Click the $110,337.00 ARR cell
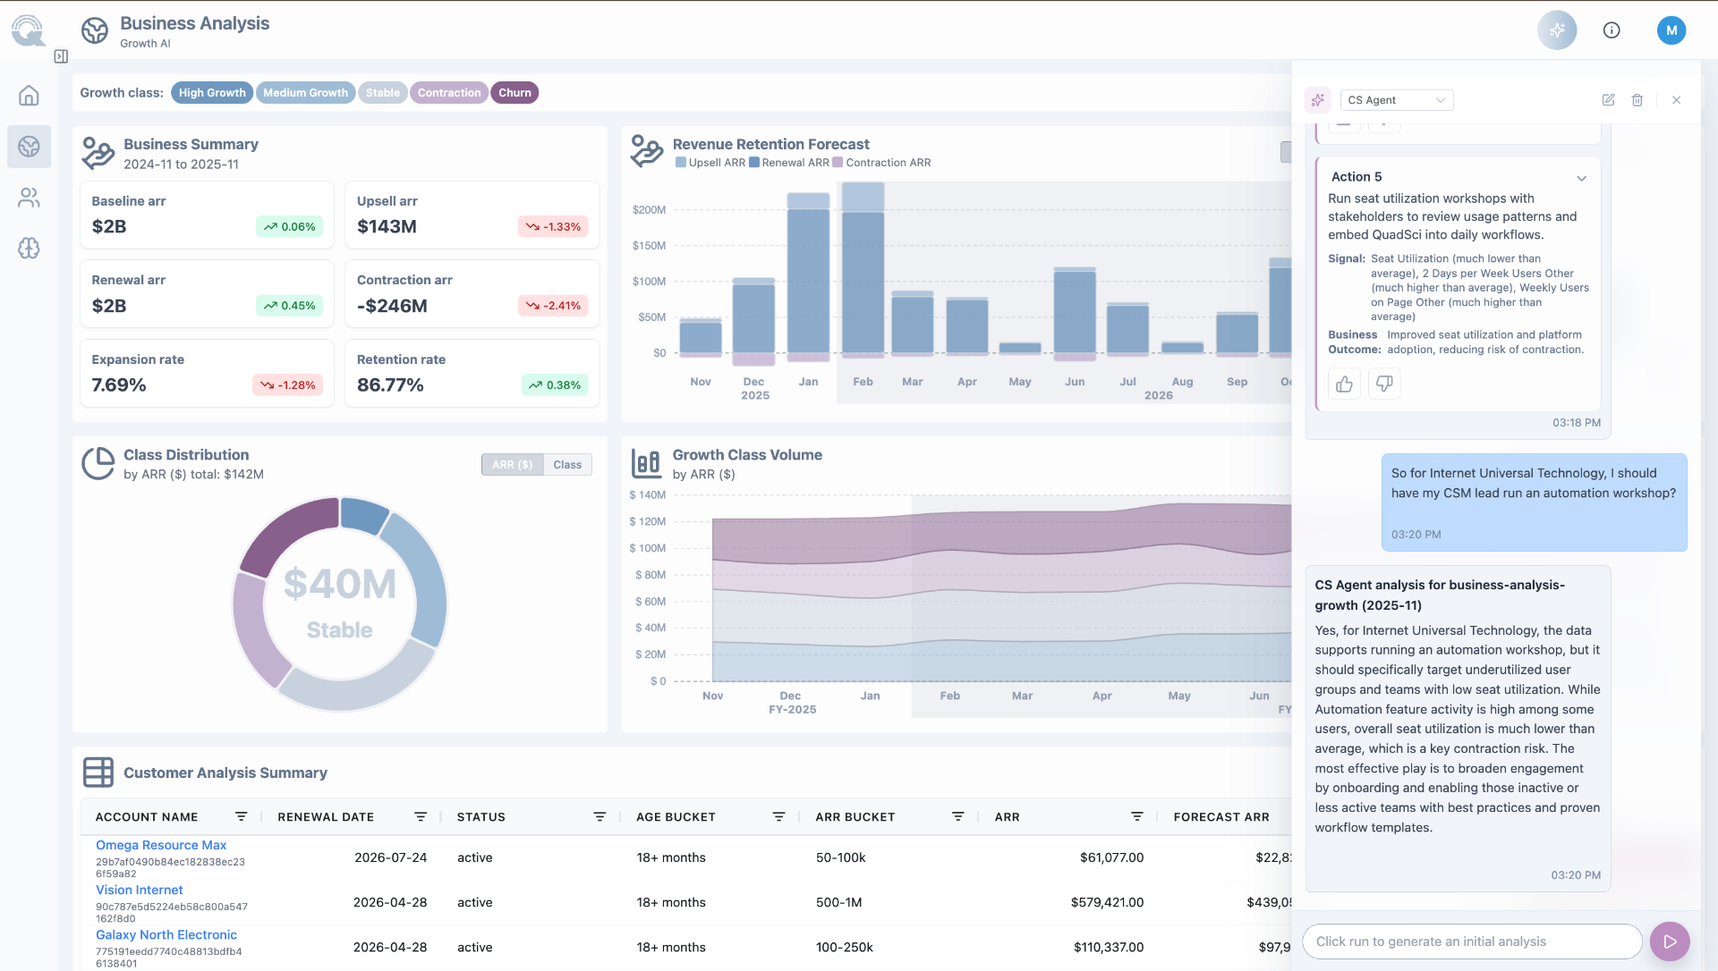The width and height of the screenshot is (1718, 971). pos(1109,947)
